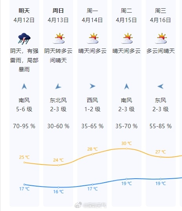182x211 pixels.
Task: Click the west wind arrow for 周一
Action: [92, 86]
